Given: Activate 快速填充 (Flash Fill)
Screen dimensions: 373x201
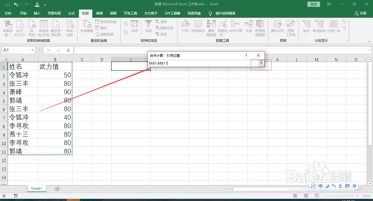Looking at the screenshot, I should click(x=198, y=27).
